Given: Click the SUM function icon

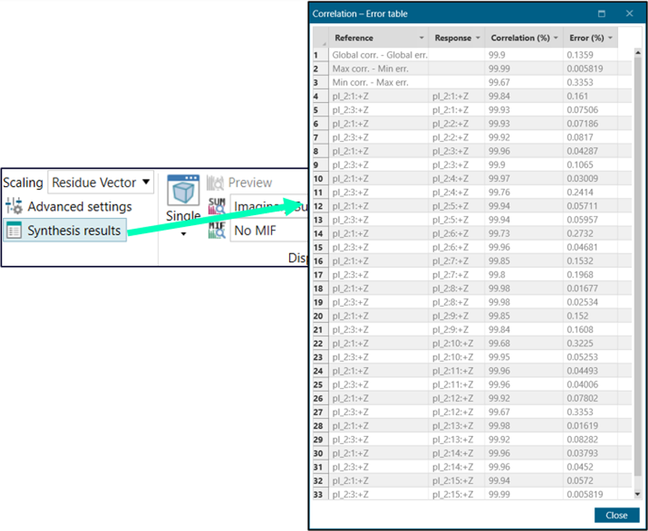Looking at the screenshot, I should (217, 206).
